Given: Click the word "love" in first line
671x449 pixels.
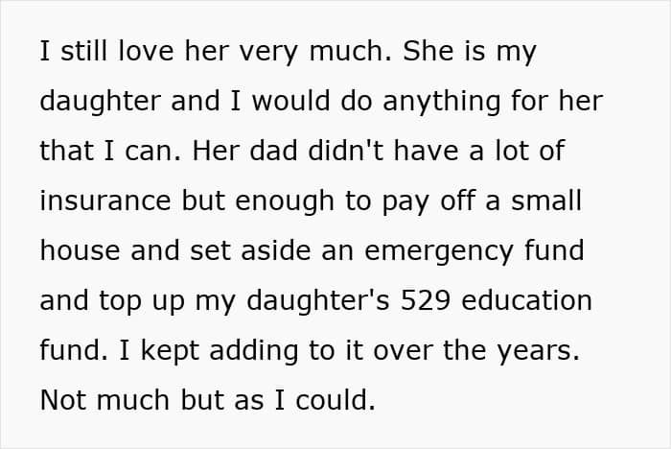Looking at the screenshot, I should coord(146,51).
